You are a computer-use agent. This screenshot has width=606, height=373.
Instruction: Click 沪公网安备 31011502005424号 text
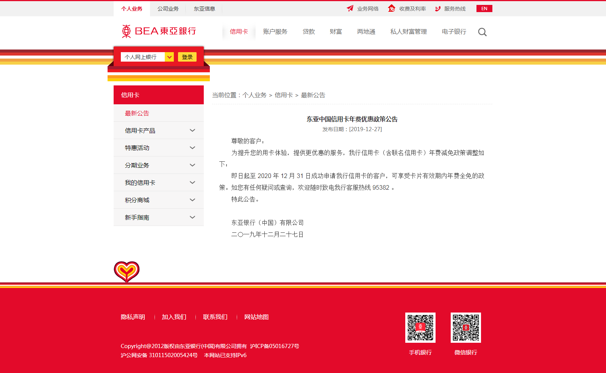click(x=159, y=355)
